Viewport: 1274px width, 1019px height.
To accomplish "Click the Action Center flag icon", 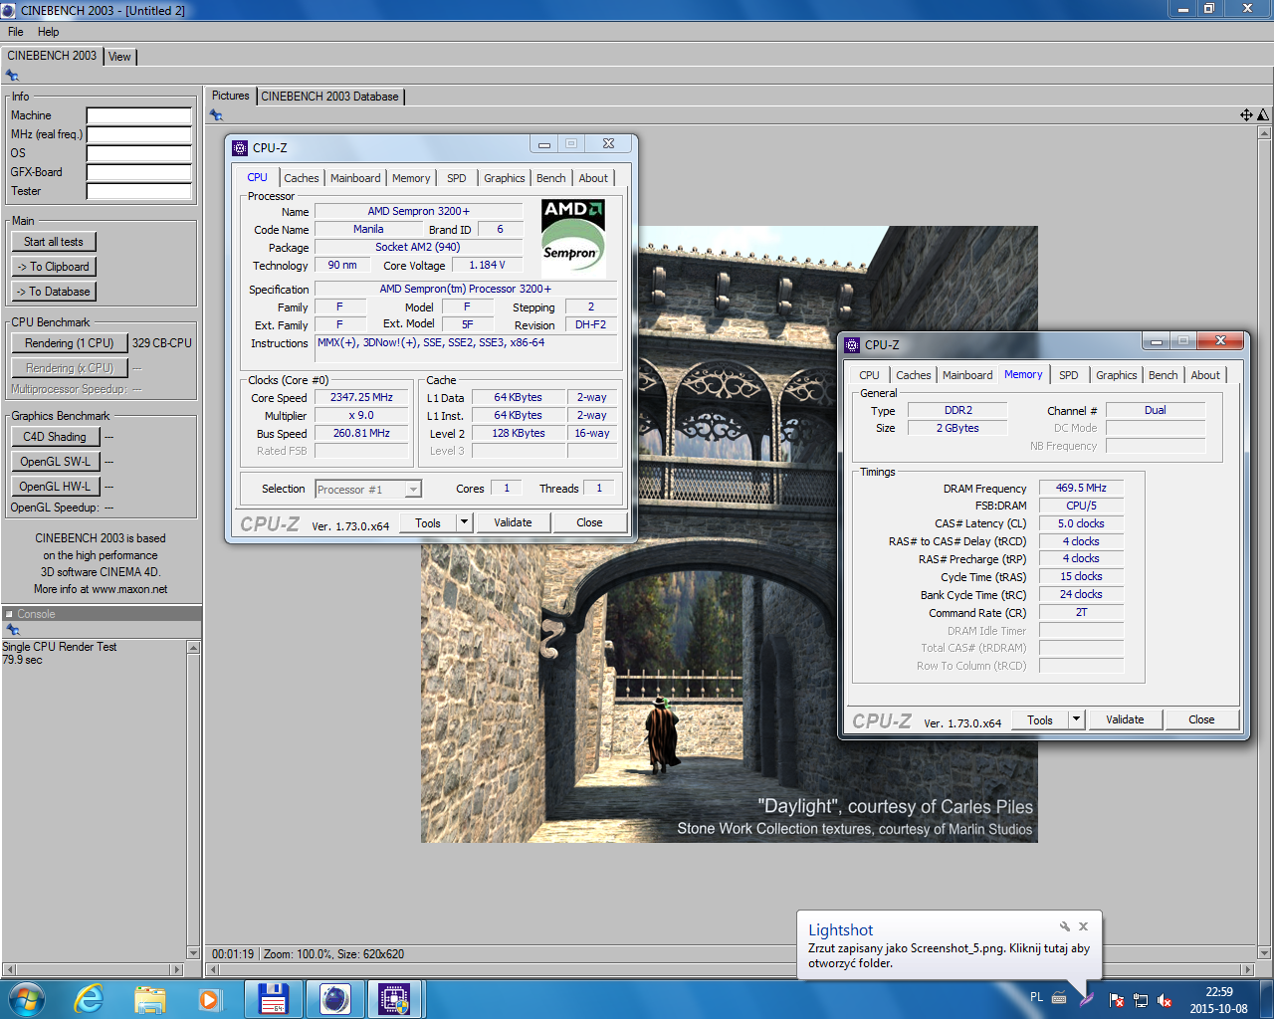I will (x=1117, y=1000).
